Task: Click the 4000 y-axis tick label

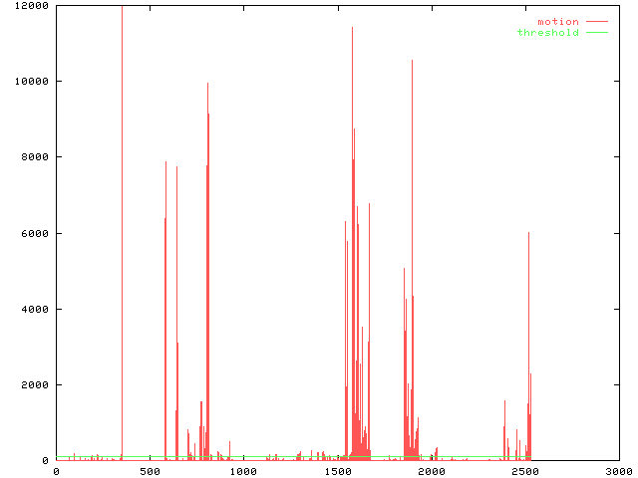Action: 32,309
